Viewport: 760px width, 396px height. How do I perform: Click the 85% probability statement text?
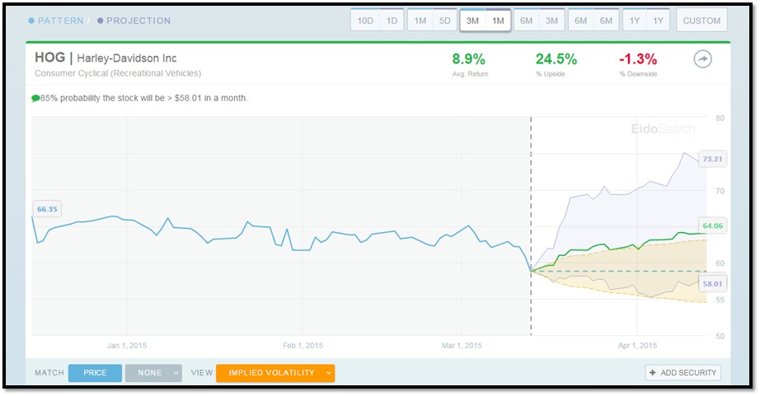[144, 98]
